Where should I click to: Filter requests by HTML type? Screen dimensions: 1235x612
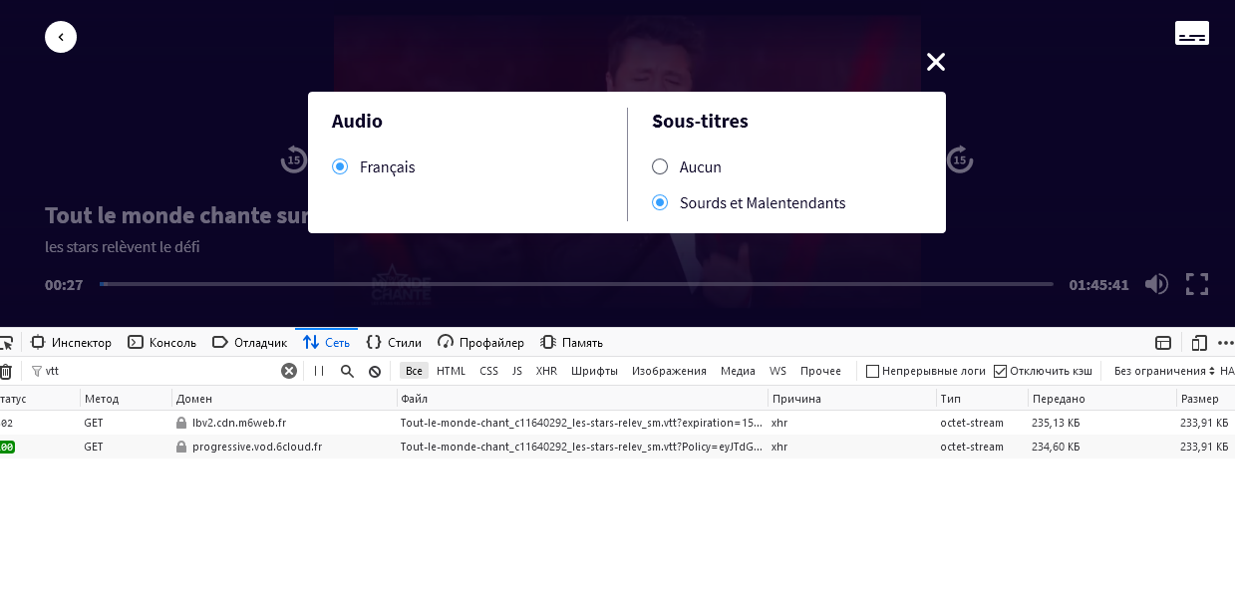451,371
